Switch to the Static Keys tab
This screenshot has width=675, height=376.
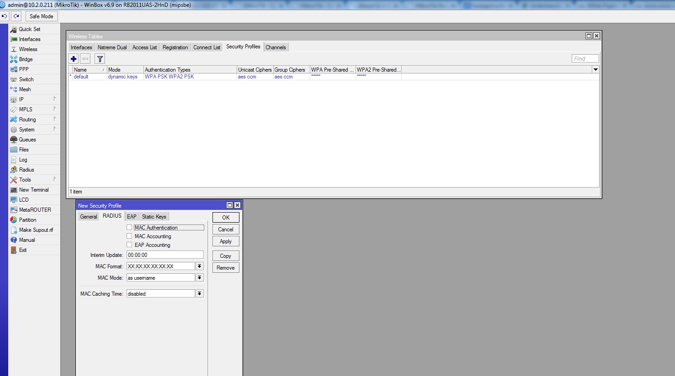[x=154, y=217]
